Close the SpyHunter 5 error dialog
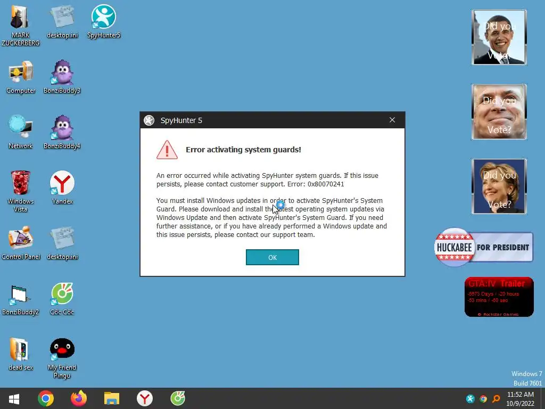Image resolution: width=545 pixels, height=409 pixels. [x=392, y=120]
